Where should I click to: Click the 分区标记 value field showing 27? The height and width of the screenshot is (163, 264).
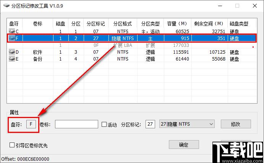[150, 124]
